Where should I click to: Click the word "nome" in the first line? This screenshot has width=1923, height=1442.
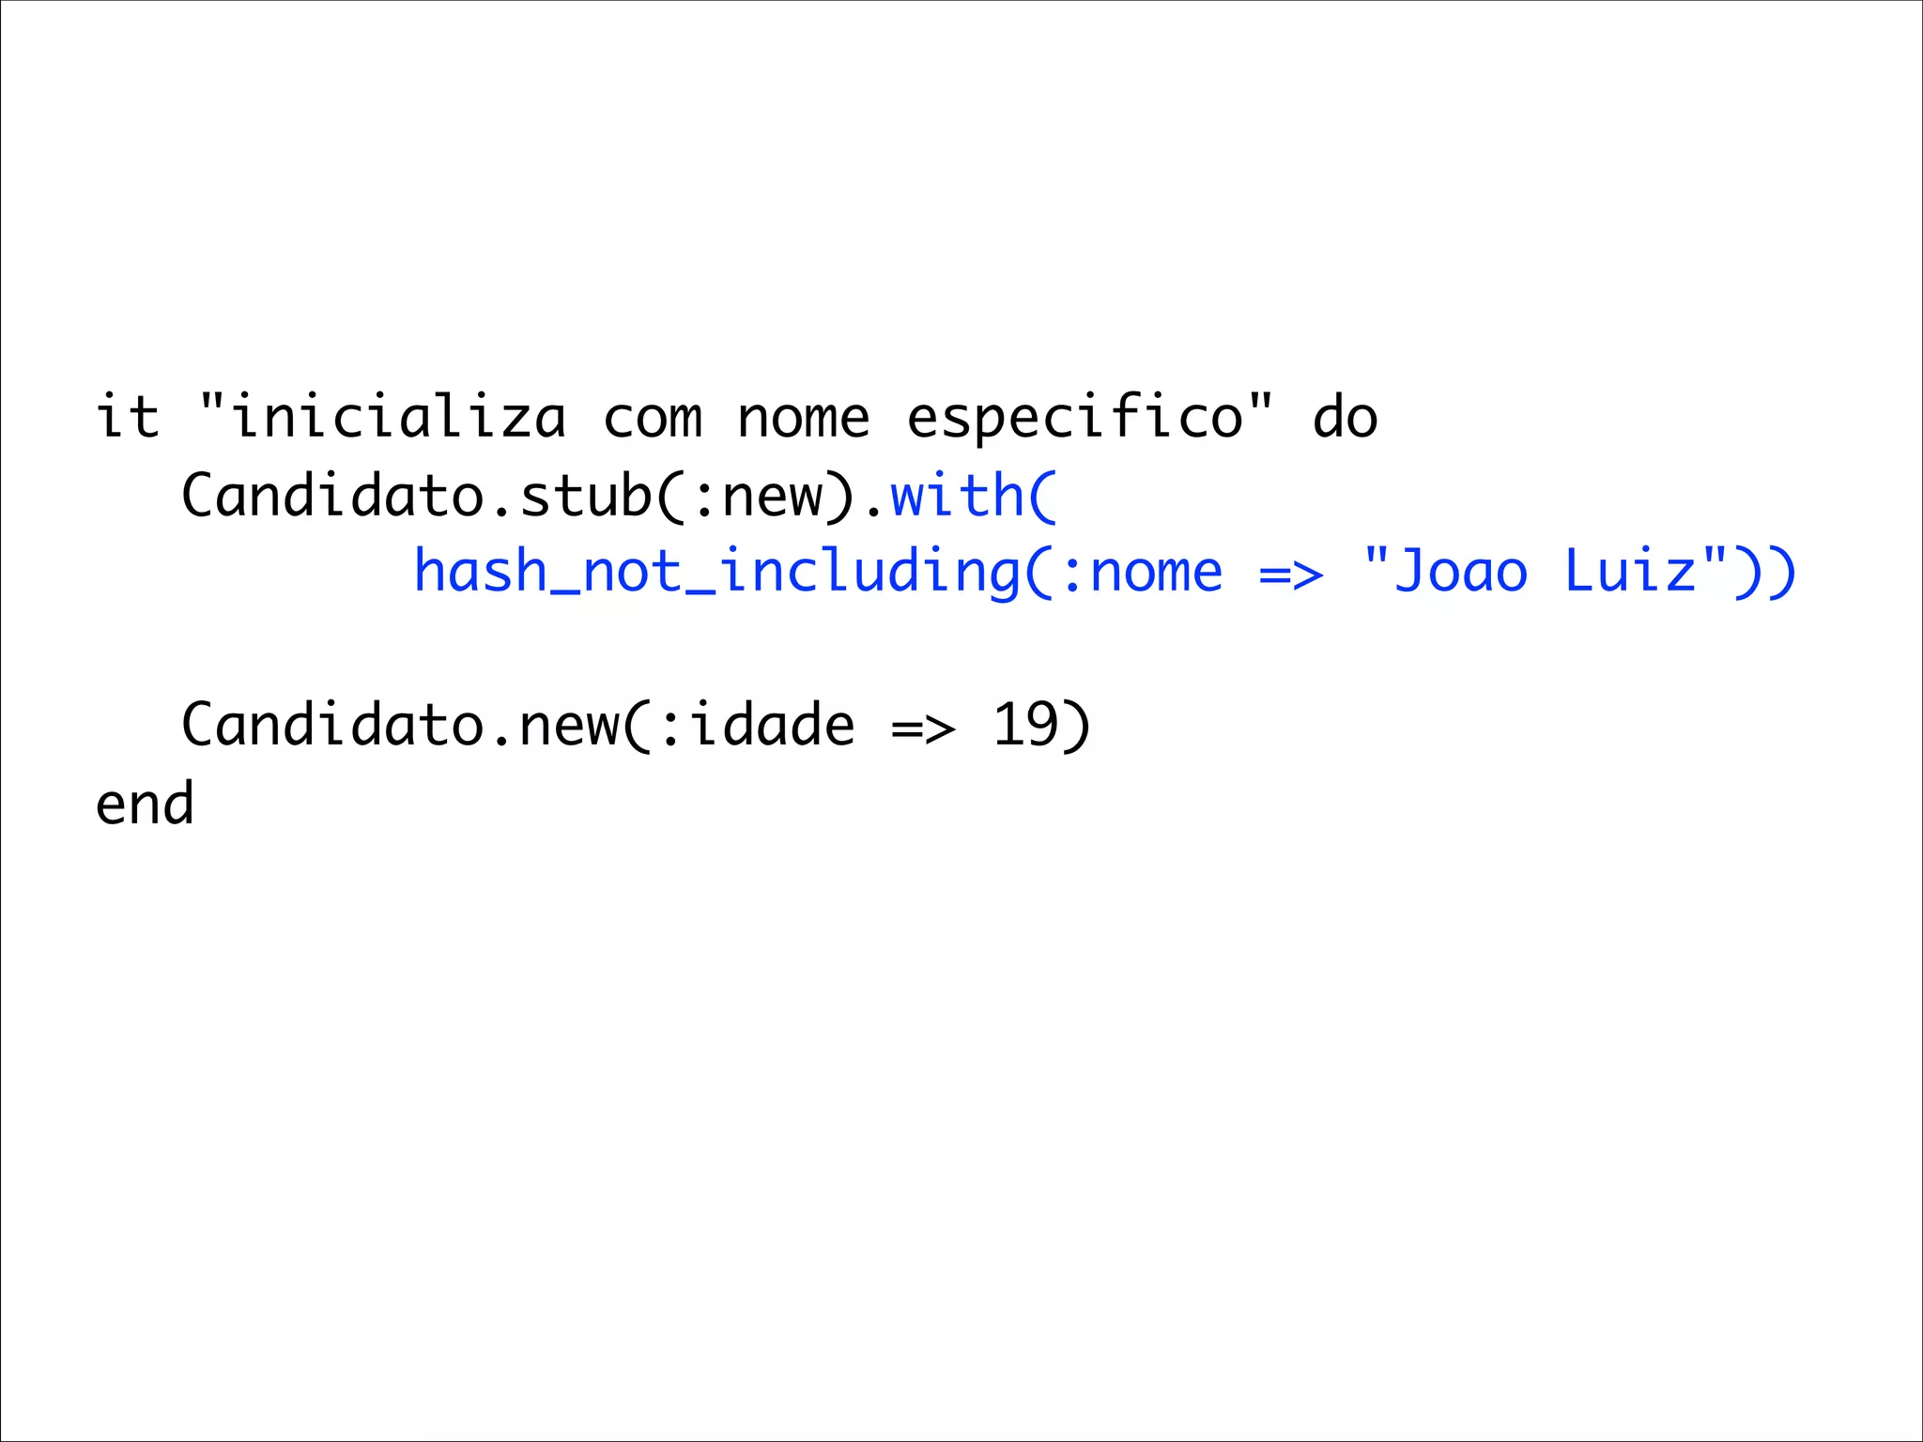[803, 418]
